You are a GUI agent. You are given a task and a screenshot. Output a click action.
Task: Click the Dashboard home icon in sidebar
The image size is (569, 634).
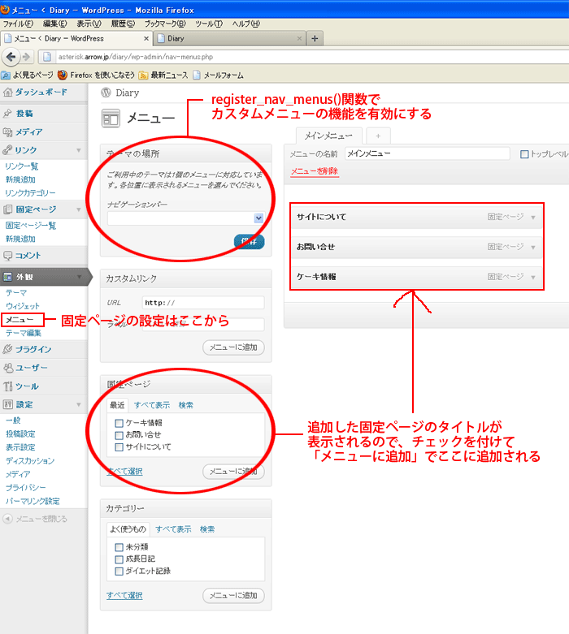click(7, 93)
